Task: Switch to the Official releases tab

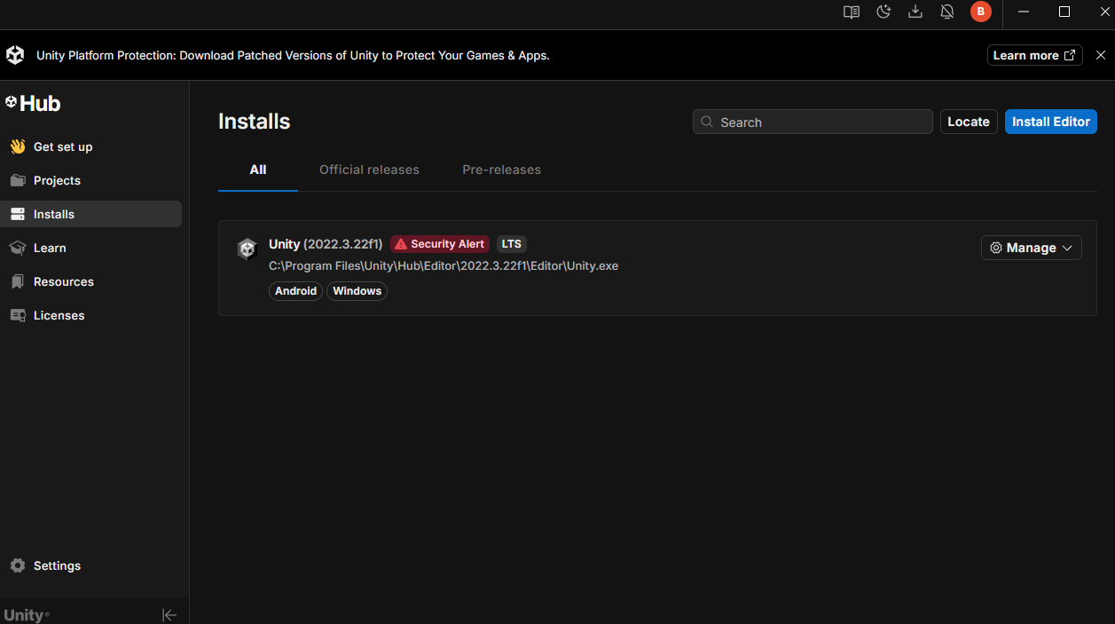Action: point(369,170)
